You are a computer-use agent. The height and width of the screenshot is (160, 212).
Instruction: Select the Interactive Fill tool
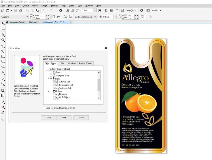3,107
